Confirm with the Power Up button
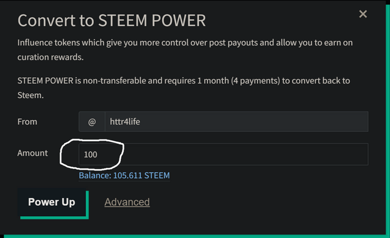The width and height of the screenshot is (390, 238). 53,203
